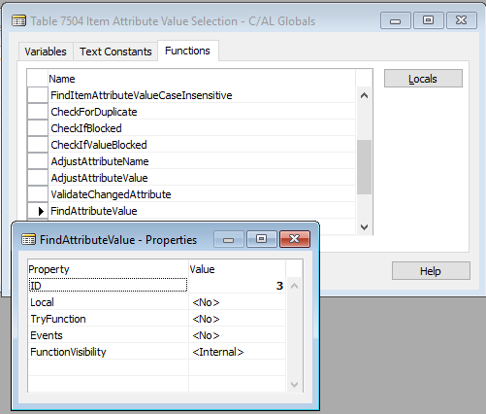
Task: Select the ValidateChangedAttribute function
Action: pyautogui.click(x=202, y=194)
